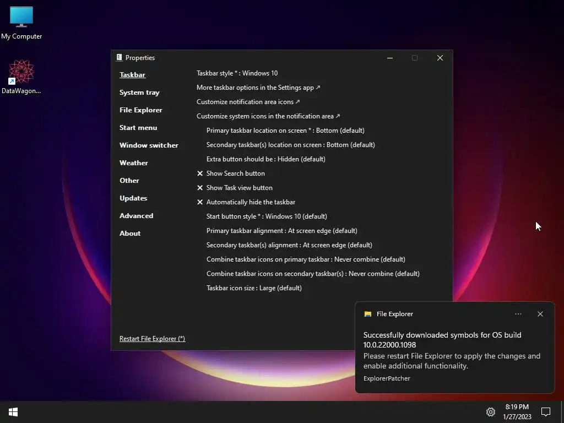Screen dimensions: 564x423
Task: Switch to the Start menu section
Action: point(138,128)
